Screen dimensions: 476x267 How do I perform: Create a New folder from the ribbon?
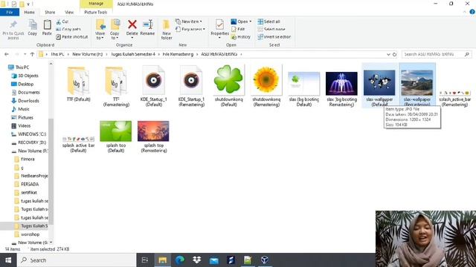(167, 30)
